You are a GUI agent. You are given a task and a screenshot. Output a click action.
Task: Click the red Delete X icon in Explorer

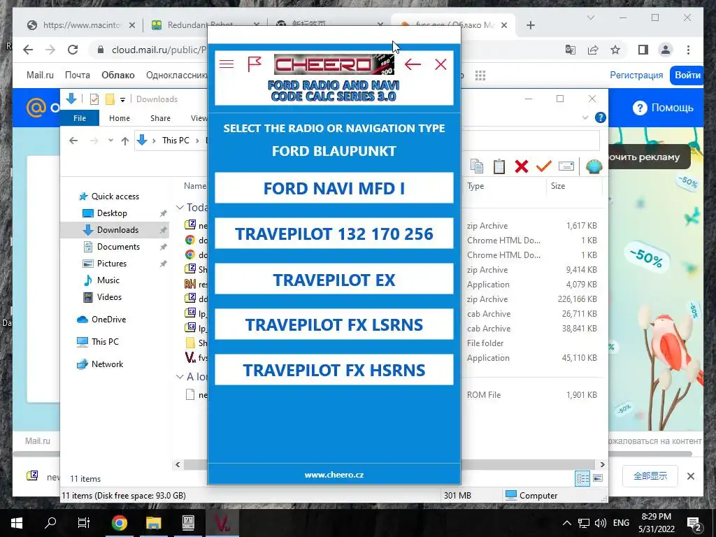coord(521,166)
